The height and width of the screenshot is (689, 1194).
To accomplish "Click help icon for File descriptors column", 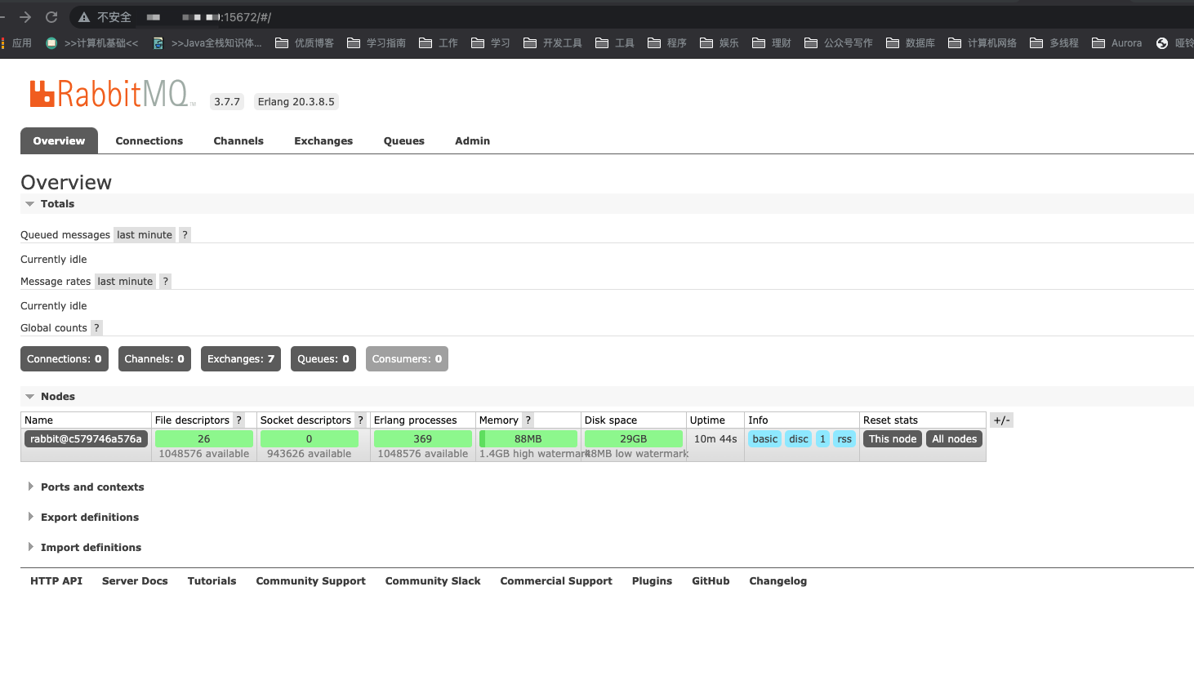I will [239, 420].
